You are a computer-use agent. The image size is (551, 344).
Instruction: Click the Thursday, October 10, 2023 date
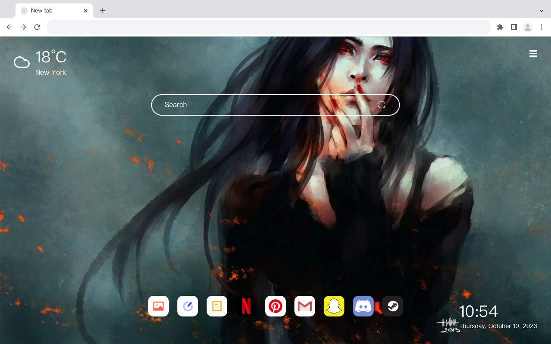[498, 326]
